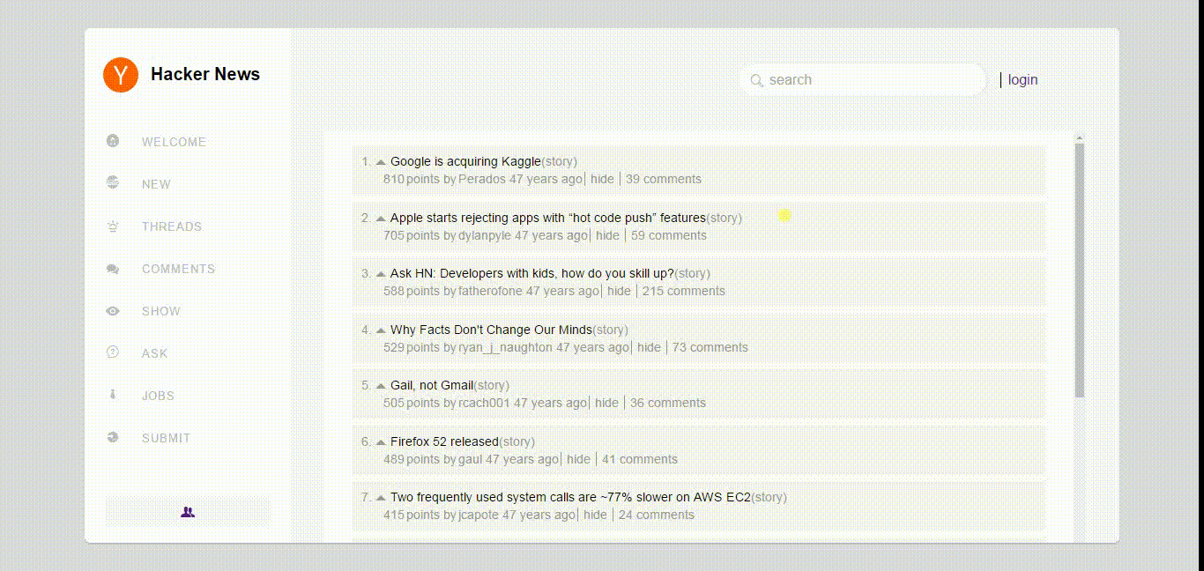Screen dimensions: 1204x571
Task: Open the Welcome menu item
Action: pos(174,142)
